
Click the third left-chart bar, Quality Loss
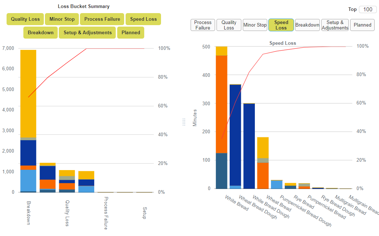pos(67,181)
